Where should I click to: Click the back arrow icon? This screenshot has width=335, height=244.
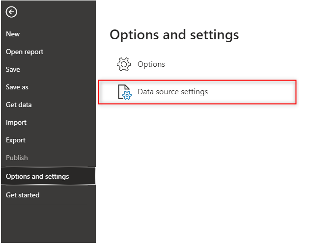11,12
